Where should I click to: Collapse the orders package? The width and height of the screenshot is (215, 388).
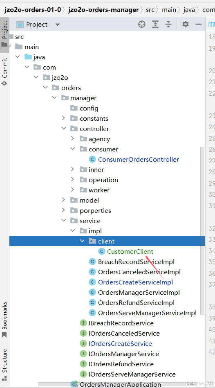click(45, 87)
